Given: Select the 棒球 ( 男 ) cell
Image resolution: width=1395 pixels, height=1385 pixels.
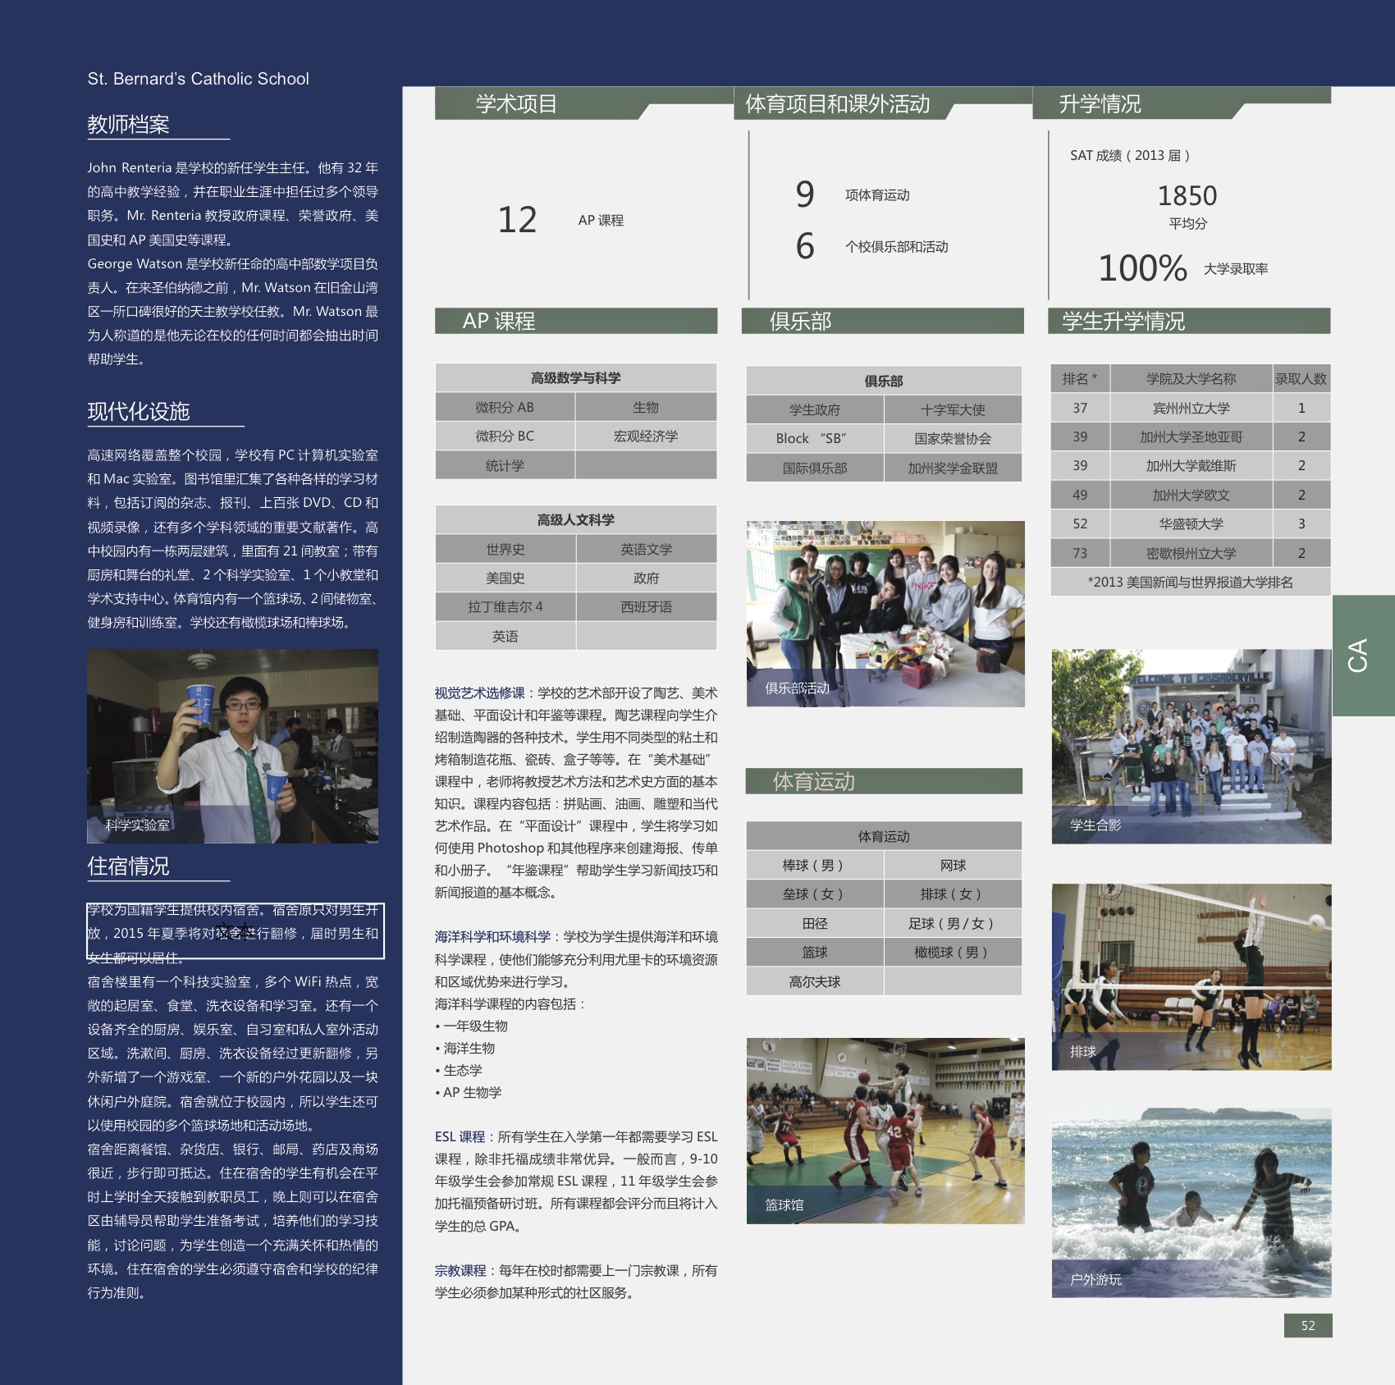Looking at the screenshot, I should (815, 865).
